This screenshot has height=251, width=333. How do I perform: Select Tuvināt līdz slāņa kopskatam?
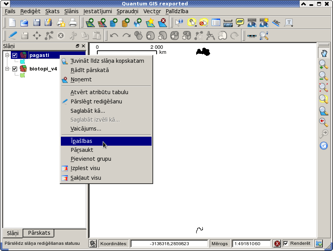[x=106, y=61]
